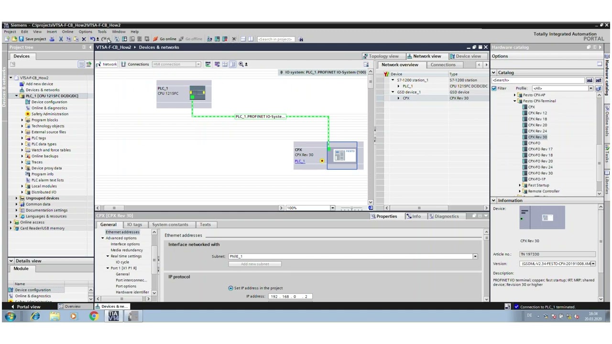Select Media redundancy in properties tree
Screen dimensions: 612x344
127,250
